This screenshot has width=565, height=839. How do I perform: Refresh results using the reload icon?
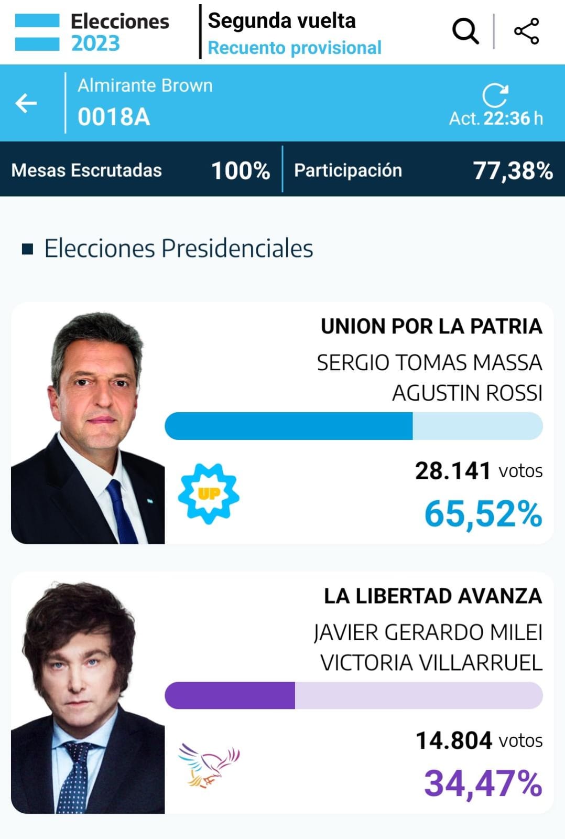click(495, 95)
